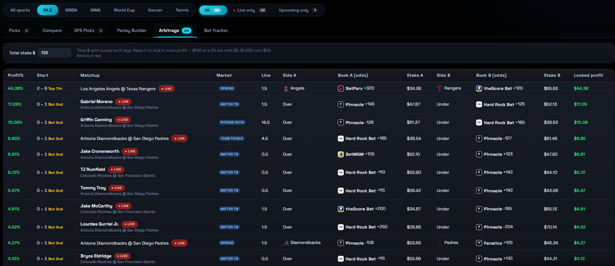The height and width of the screenshot is (266, 615).
Task: Click the TEAM TOTALS market badge
Action: [x=232, y=139]
